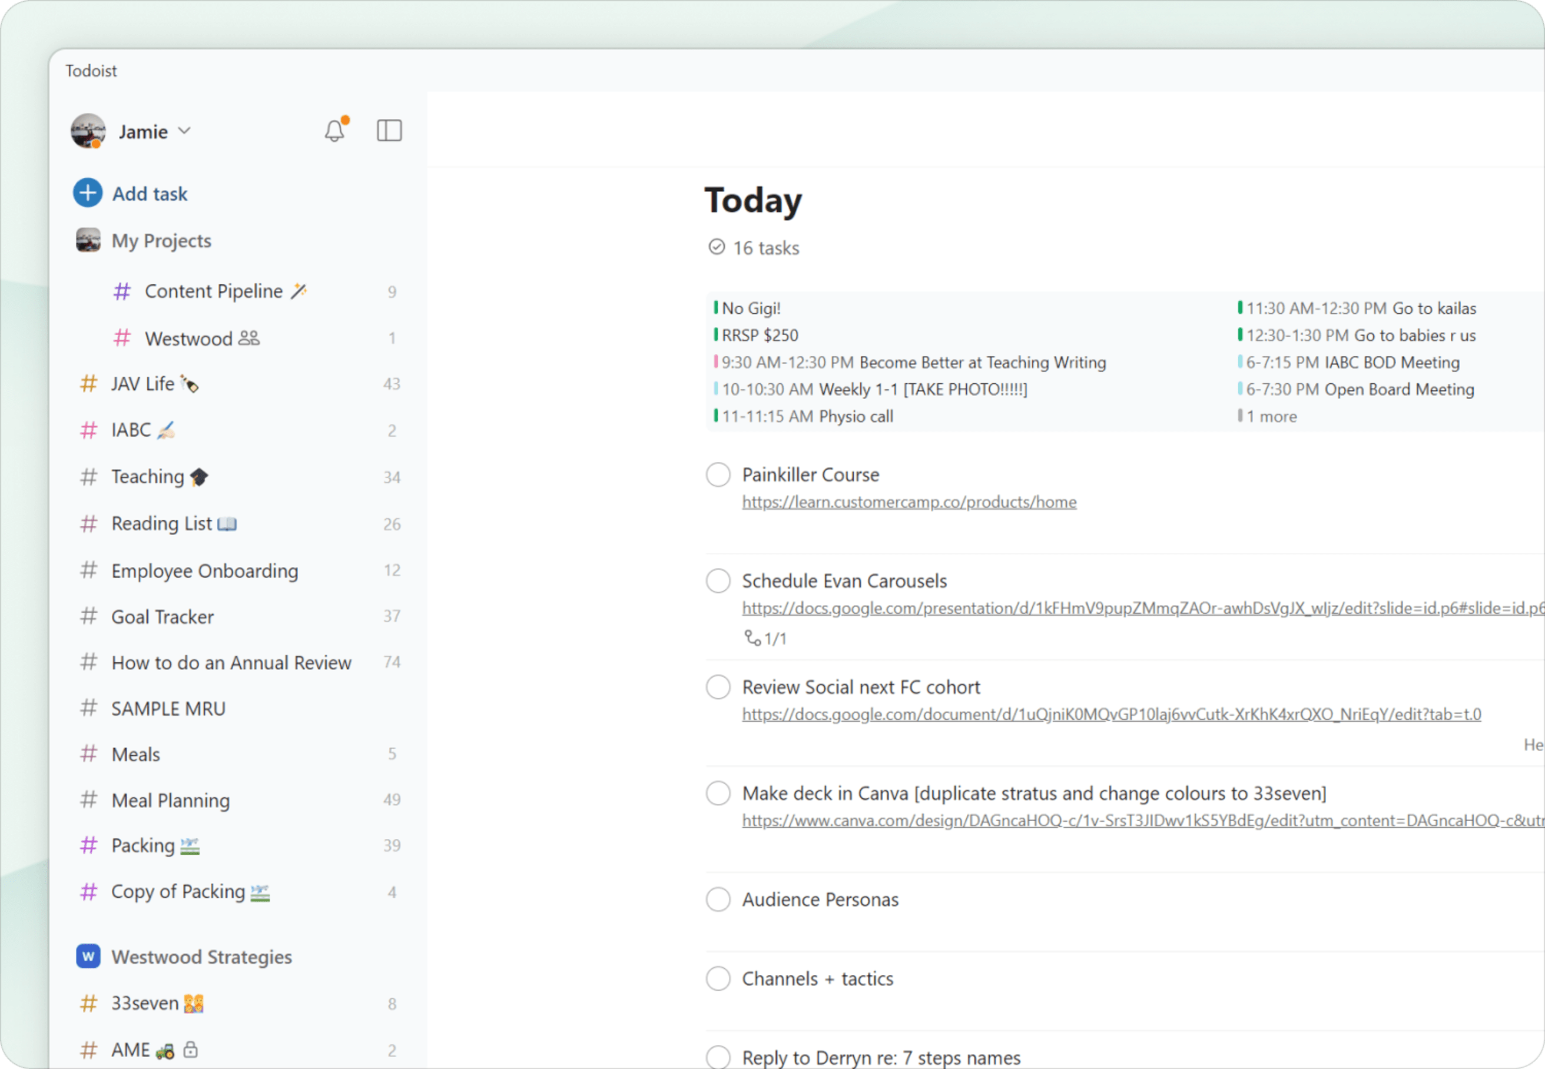Open the Canva design link
Screen dimensions: 1545x1069
pyautogui.click(x=1143, y=820)
